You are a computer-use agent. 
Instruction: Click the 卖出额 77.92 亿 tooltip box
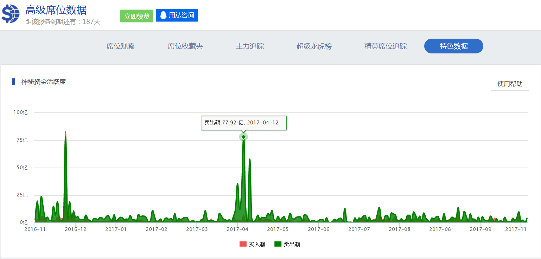(243, 123)
